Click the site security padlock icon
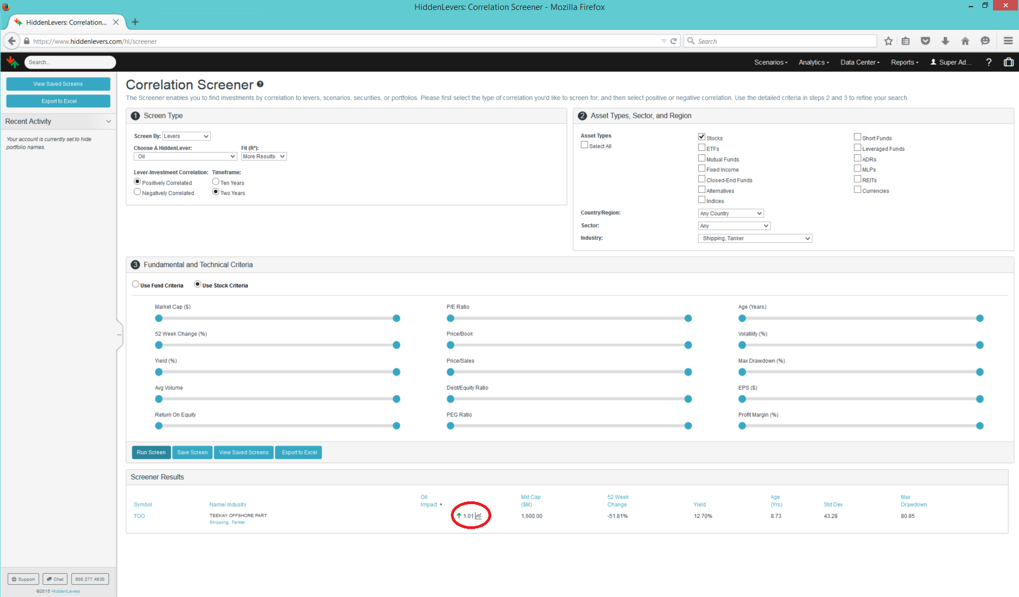1019x597 pixels. (x=27, y=41)
